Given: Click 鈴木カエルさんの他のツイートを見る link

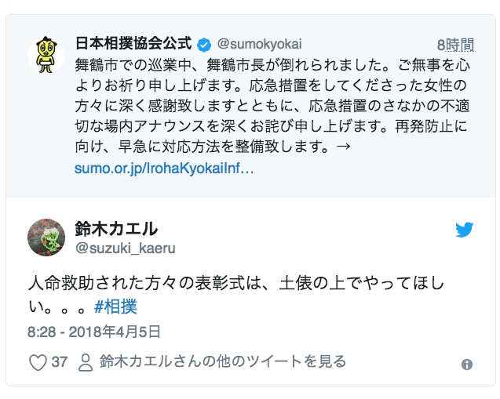Looking at the screenshot, I should [x=223, y=361].
